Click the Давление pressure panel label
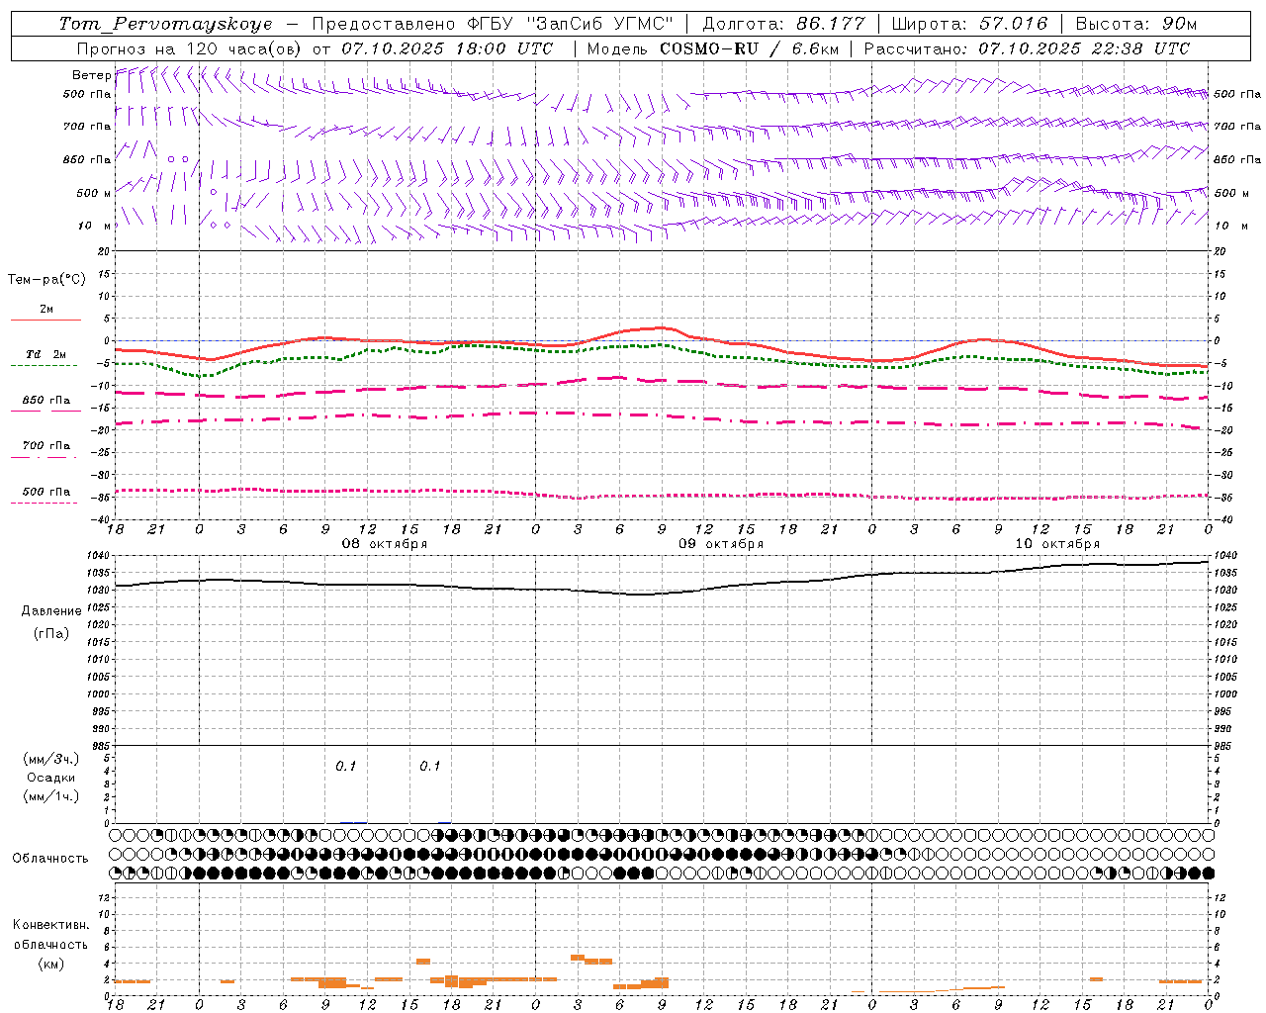 pos(51,611)
